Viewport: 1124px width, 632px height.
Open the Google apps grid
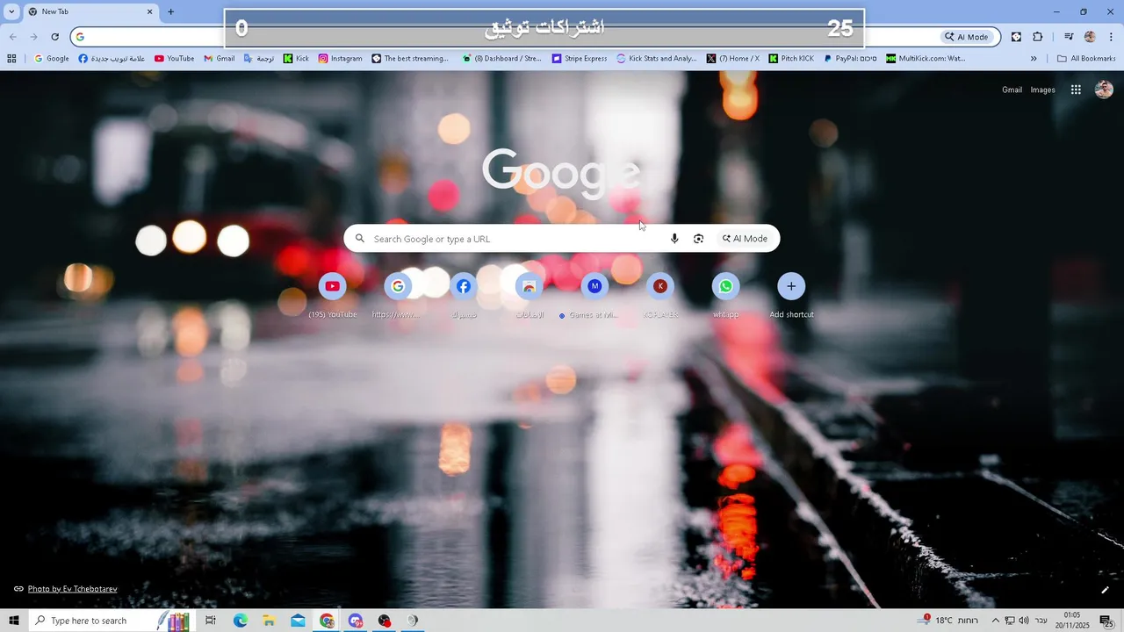pyautogui.click(x=1076, y=90)
